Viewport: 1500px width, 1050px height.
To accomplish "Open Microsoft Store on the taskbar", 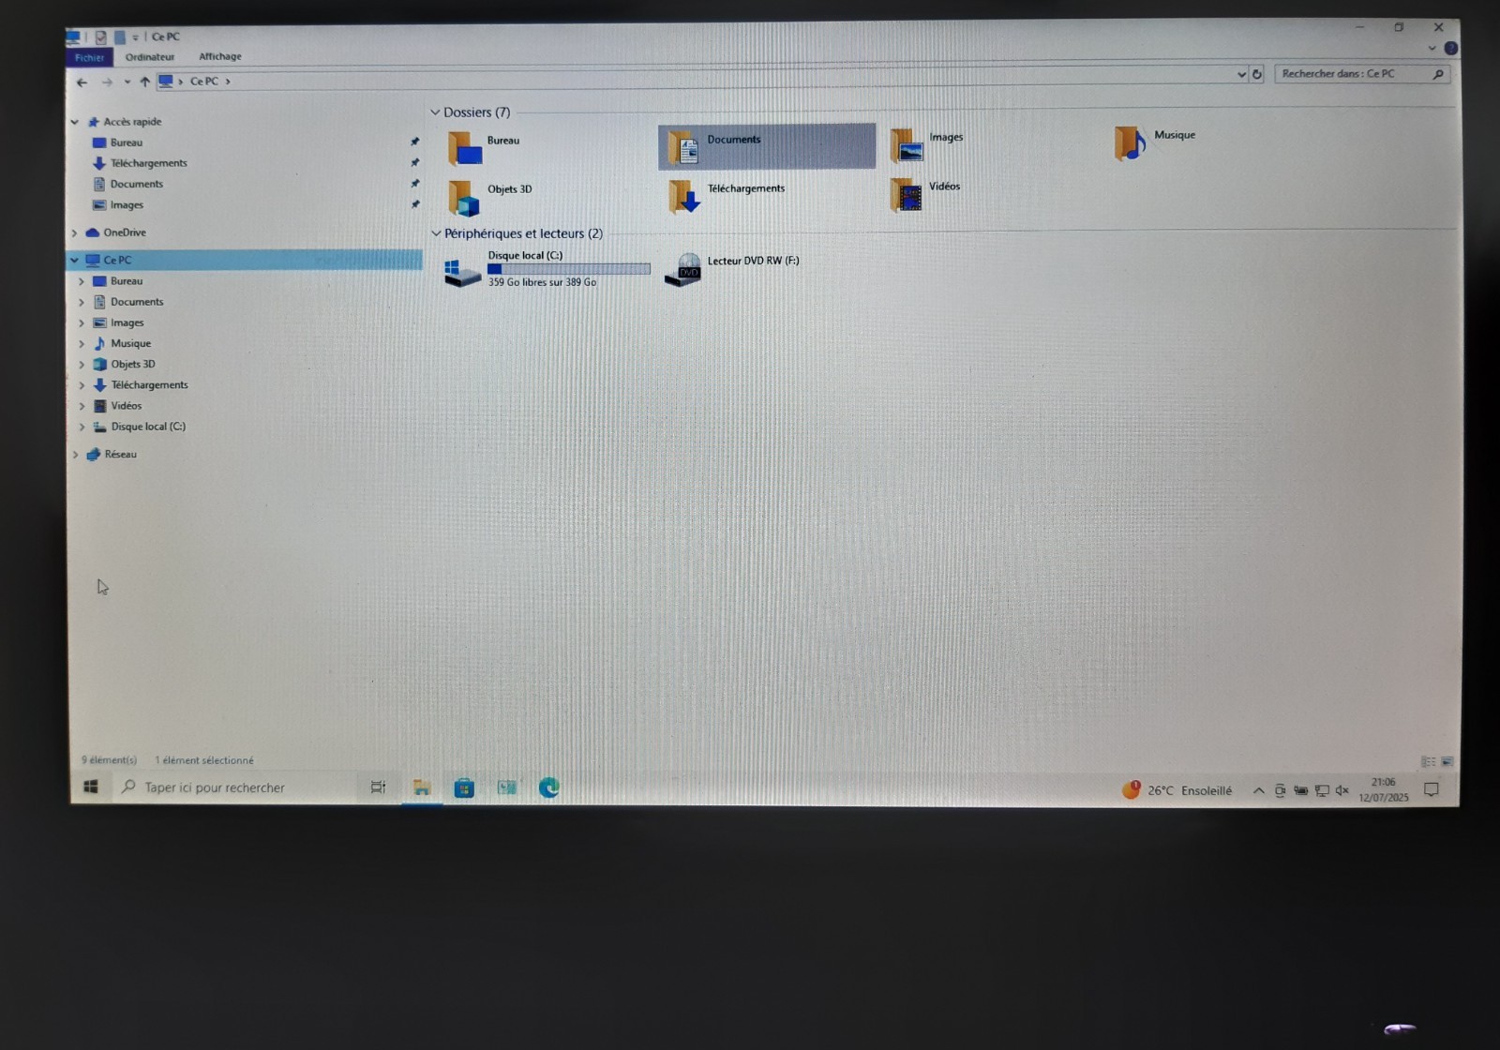I will [464, 787].
